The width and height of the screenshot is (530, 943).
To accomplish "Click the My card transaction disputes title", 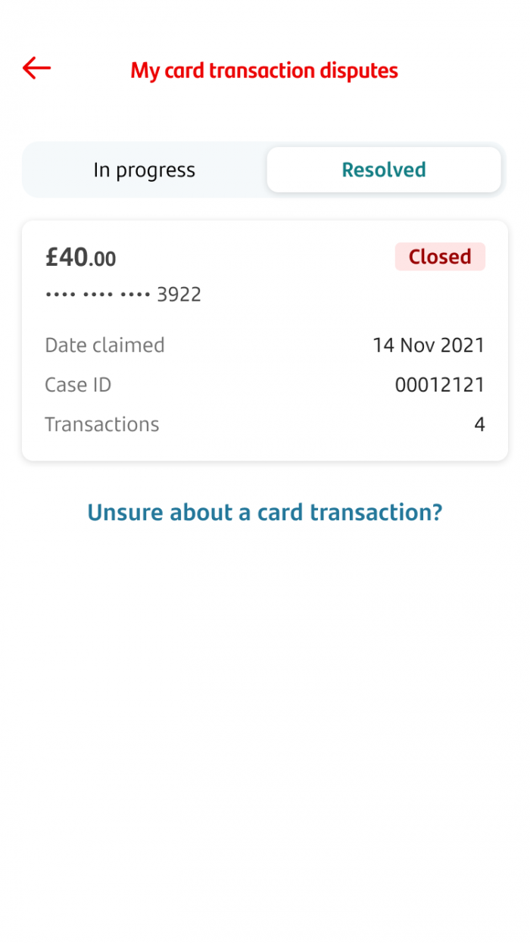I will 263,70.
